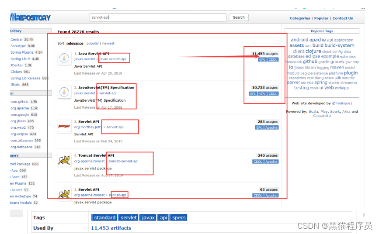Click the specs tag badge
This screenshot has width=379, height=234.
point(179,217)
